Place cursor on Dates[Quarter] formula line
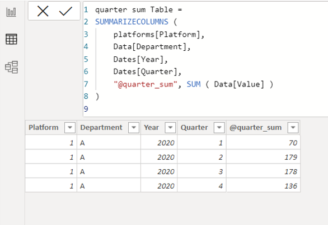This screenshot has width=328, height=225. point(147,72)
